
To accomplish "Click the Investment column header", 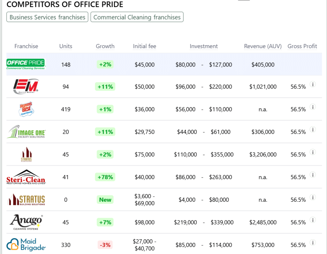I will click(x=203, y=46).
